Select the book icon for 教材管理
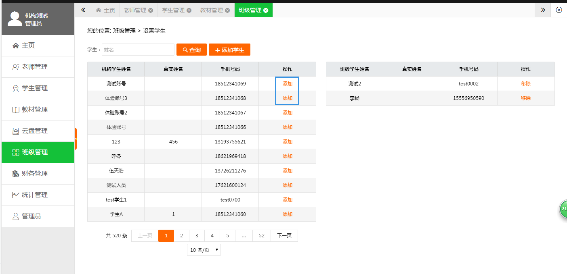This screenshot has width=567, height=274. (16, 110)
